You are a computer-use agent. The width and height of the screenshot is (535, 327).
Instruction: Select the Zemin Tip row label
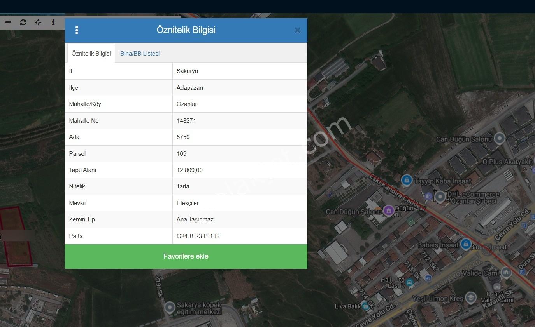(x=82, y=219)
